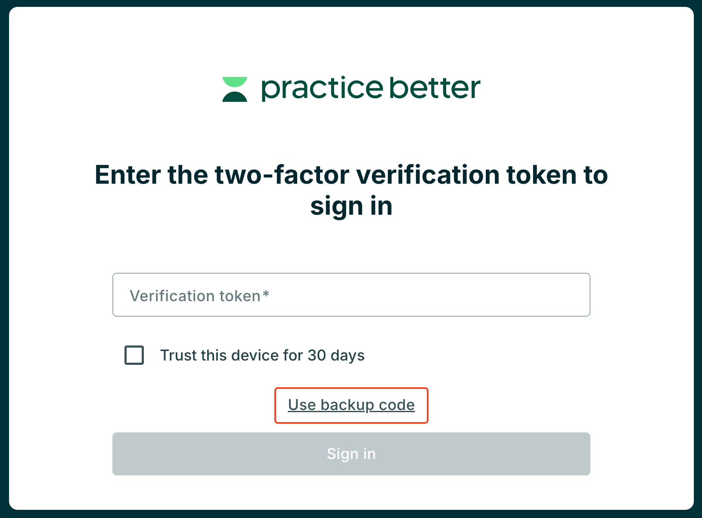The height and width of the screenshot is (518, 702).
Task: Click the word "better" in the wordmark
Action: [435, 87]
